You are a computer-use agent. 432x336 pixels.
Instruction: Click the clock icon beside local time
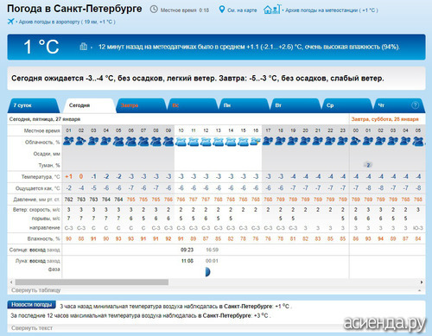click(x=154, y=10)
